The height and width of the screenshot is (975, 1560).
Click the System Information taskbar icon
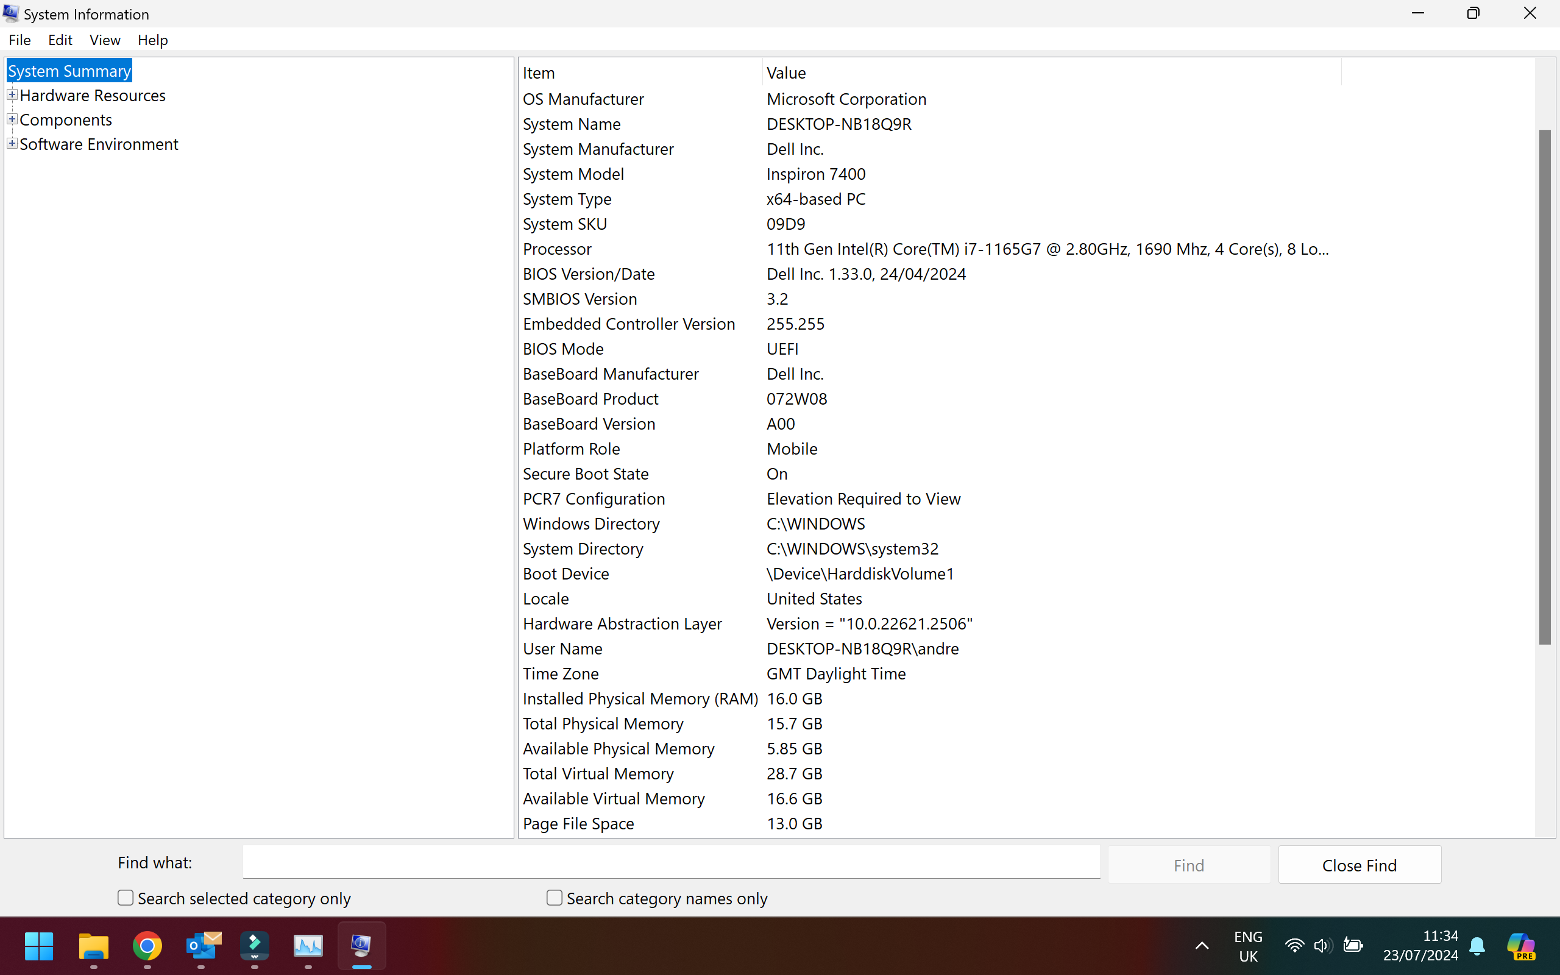[x=361, y=946]
